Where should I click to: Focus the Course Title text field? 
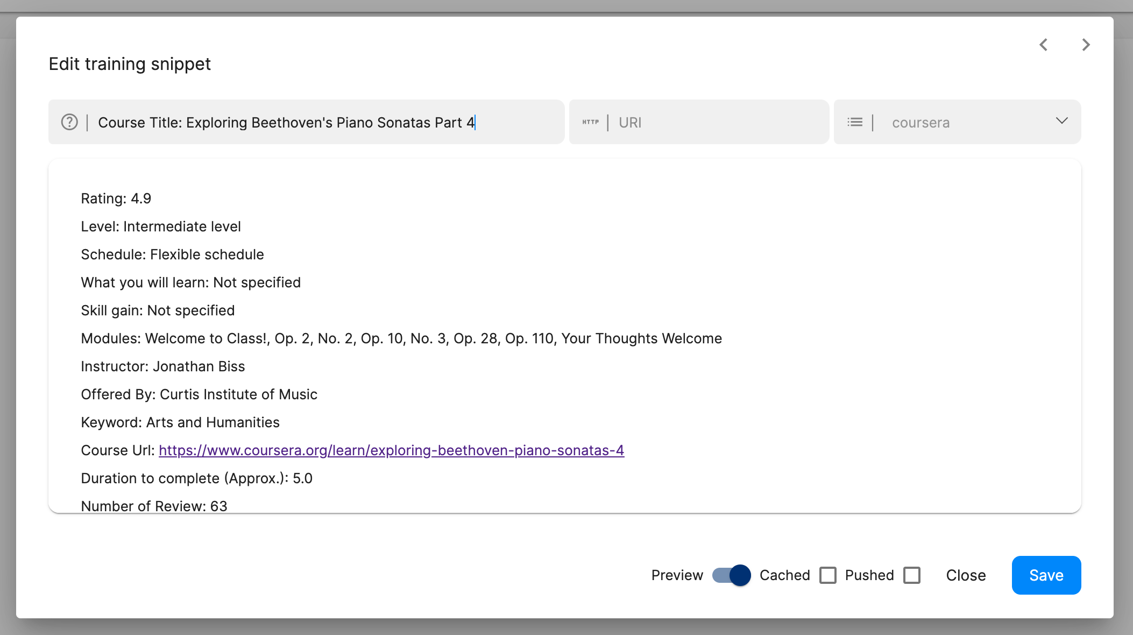(x=323, y=123)
